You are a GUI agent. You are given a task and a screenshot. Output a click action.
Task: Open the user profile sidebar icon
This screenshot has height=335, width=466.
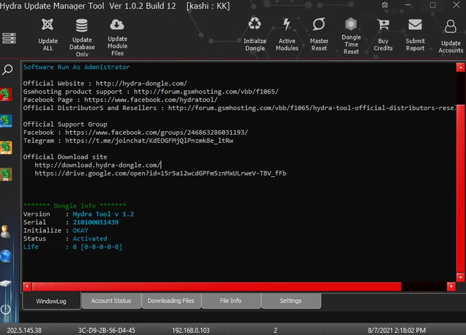[x=5, y=232]
